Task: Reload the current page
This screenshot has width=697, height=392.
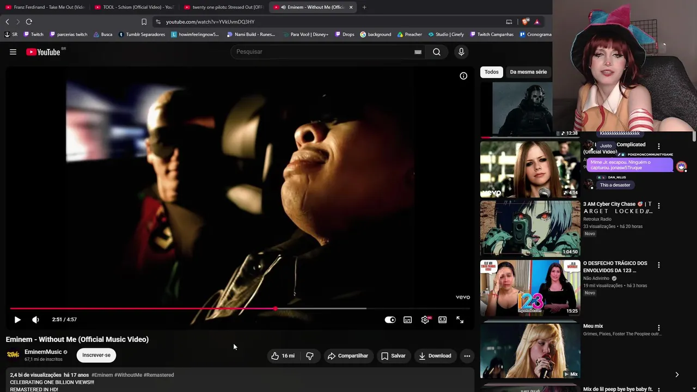Action: coord(29,22)
